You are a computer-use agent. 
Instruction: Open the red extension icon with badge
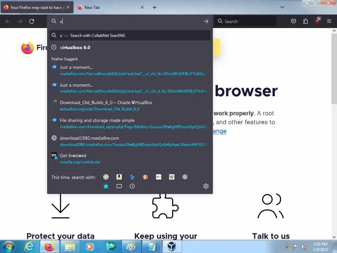318,21
